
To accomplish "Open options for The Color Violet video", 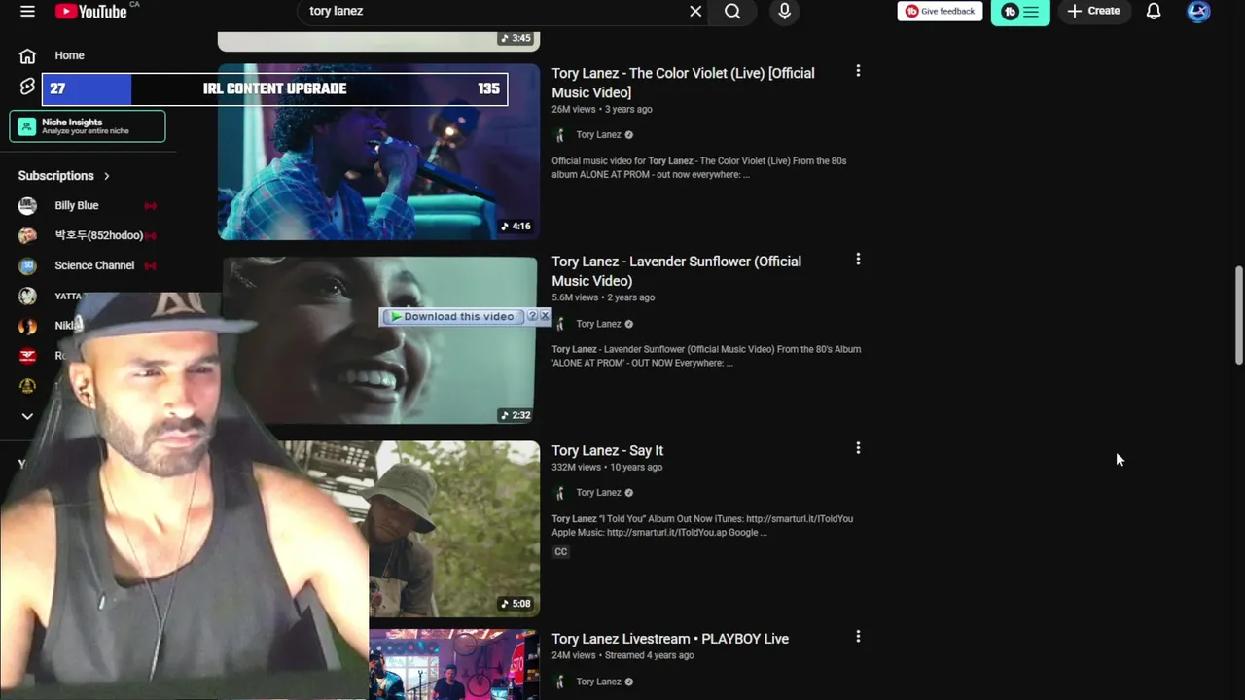I will [x=858, y=71].
